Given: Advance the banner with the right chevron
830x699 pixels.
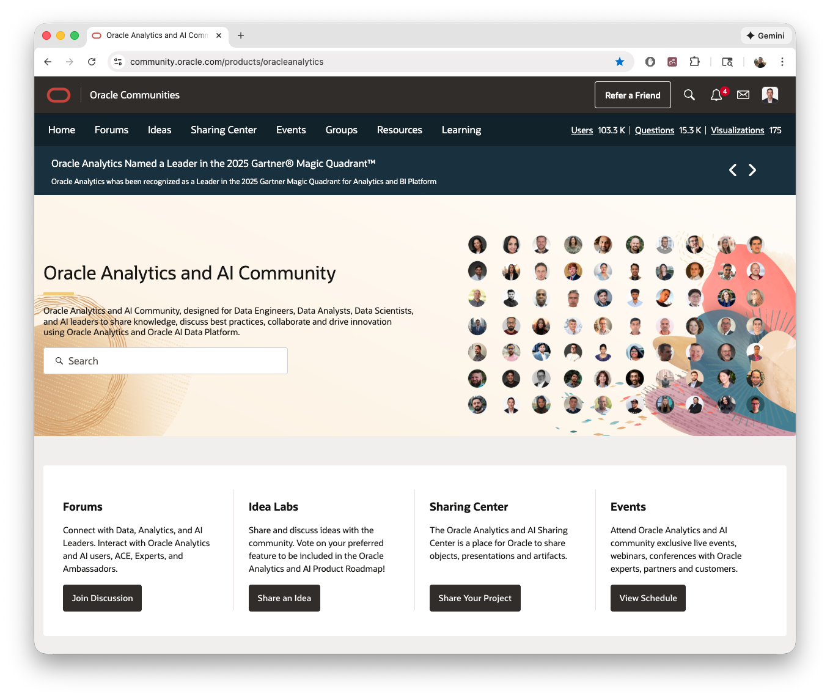Looking at the screenshot, I should click(x=752, y=170).
